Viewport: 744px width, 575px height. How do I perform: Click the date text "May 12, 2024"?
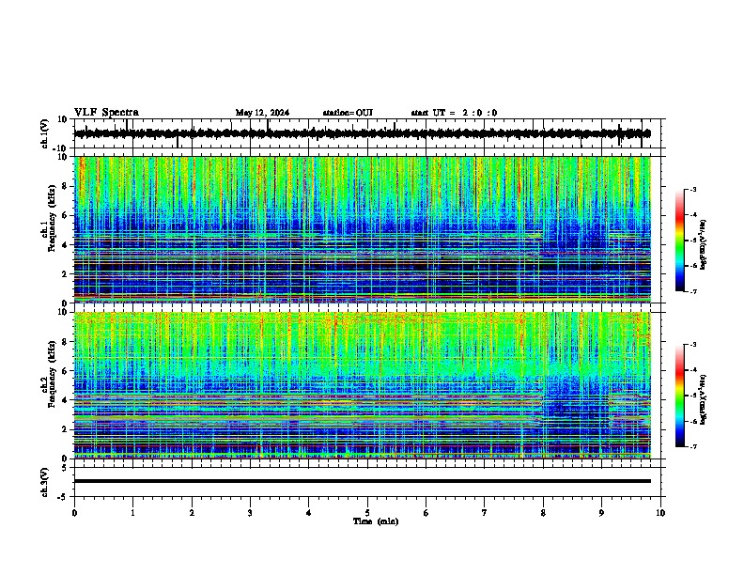click(262, 113)
